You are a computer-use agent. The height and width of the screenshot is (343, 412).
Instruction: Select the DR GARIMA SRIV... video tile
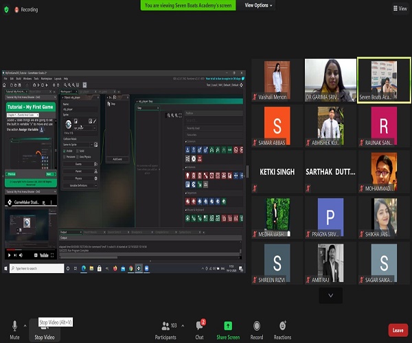(330, 80)
